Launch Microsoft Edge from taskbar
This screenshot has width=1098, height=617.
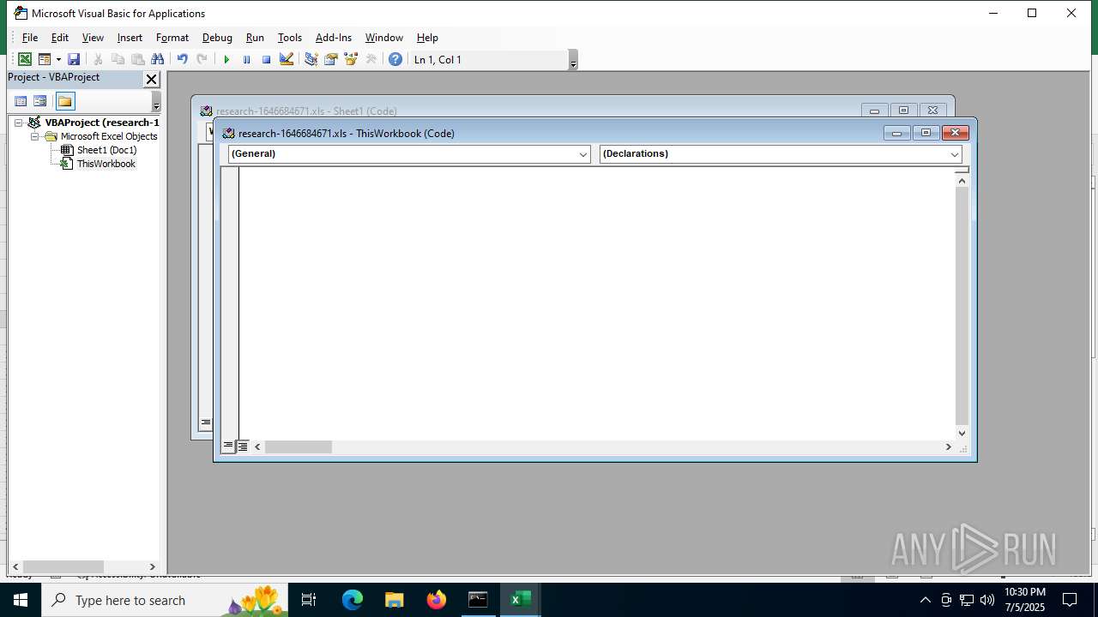click(353, 600)
